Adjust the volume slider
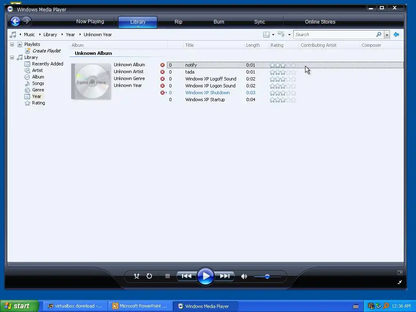This screenshot has height=312, width=416. point(267,276)
